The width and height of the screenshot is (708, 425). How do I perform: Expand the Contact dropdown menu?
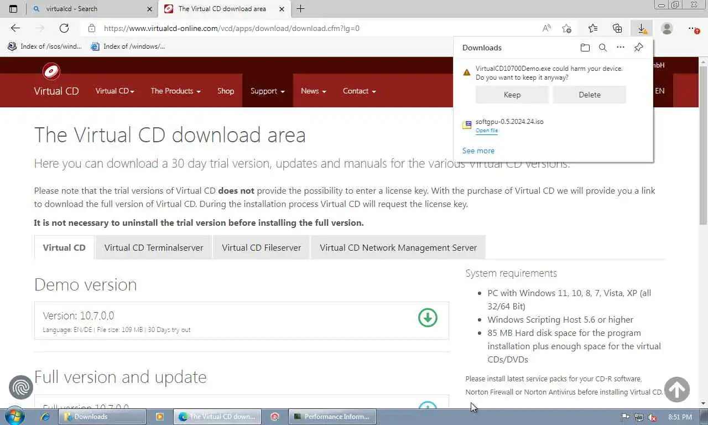359,91
